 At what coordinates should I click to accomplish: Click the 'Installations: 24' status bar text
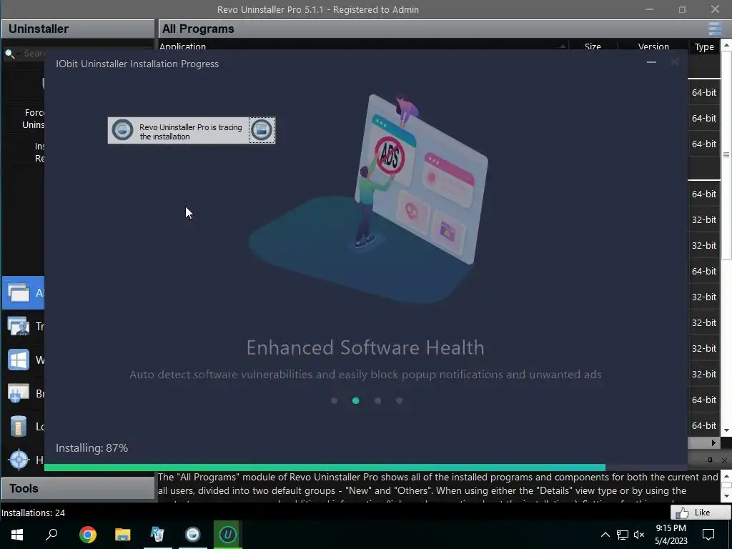(x=33, y=513)
